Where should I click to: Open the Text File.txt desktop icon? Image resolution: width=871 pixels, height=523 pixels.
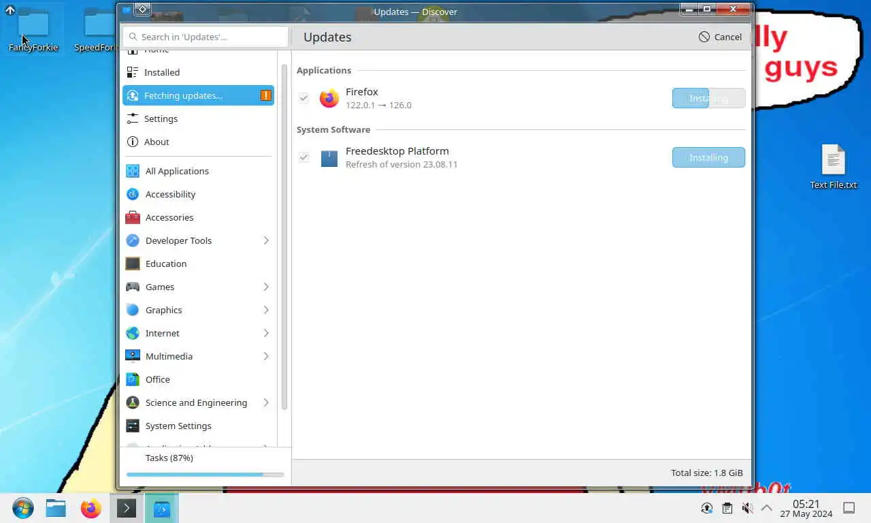coord(834,167)
